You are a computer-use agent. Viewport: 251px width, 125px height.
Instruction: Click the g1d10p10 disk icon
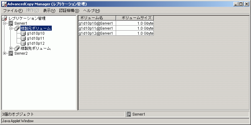pos(23,33)
